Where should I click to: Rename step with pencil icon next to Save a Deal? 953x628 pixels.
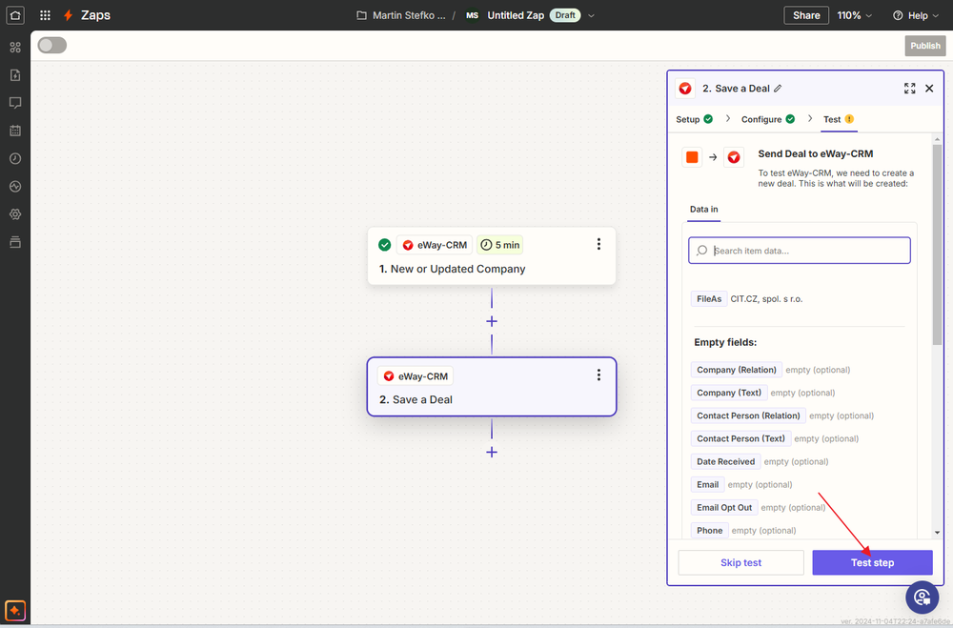[778, 89]
